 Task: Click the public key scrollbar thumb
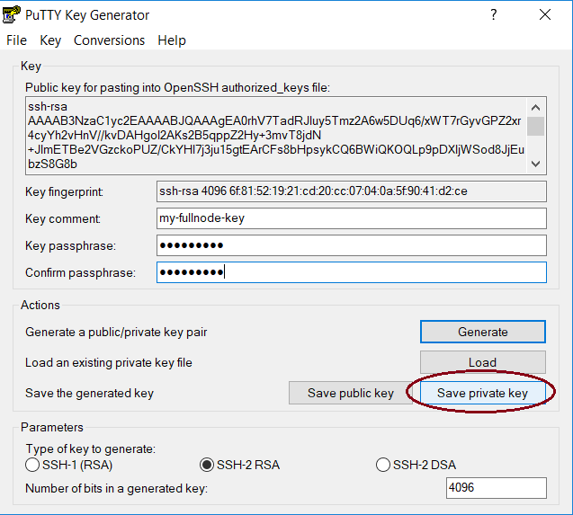(x=536, y=126)
